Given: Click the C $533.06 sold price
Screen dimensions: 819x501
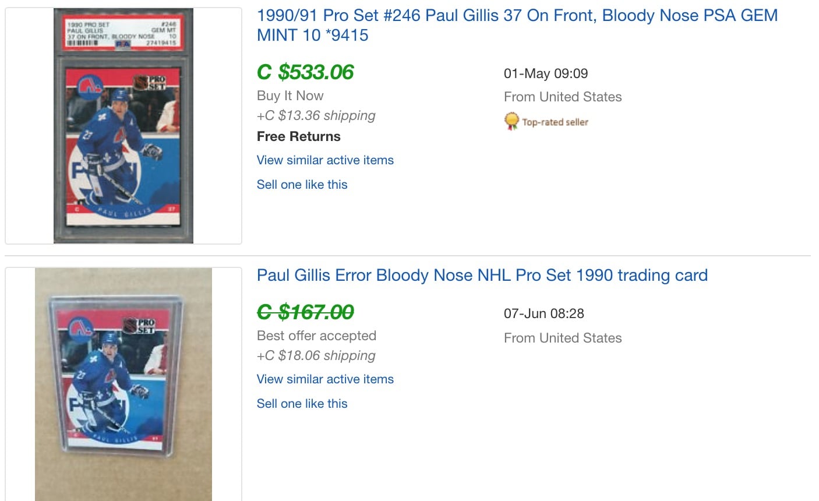Looking at the screenshot, I should click(x=305, y=72).
